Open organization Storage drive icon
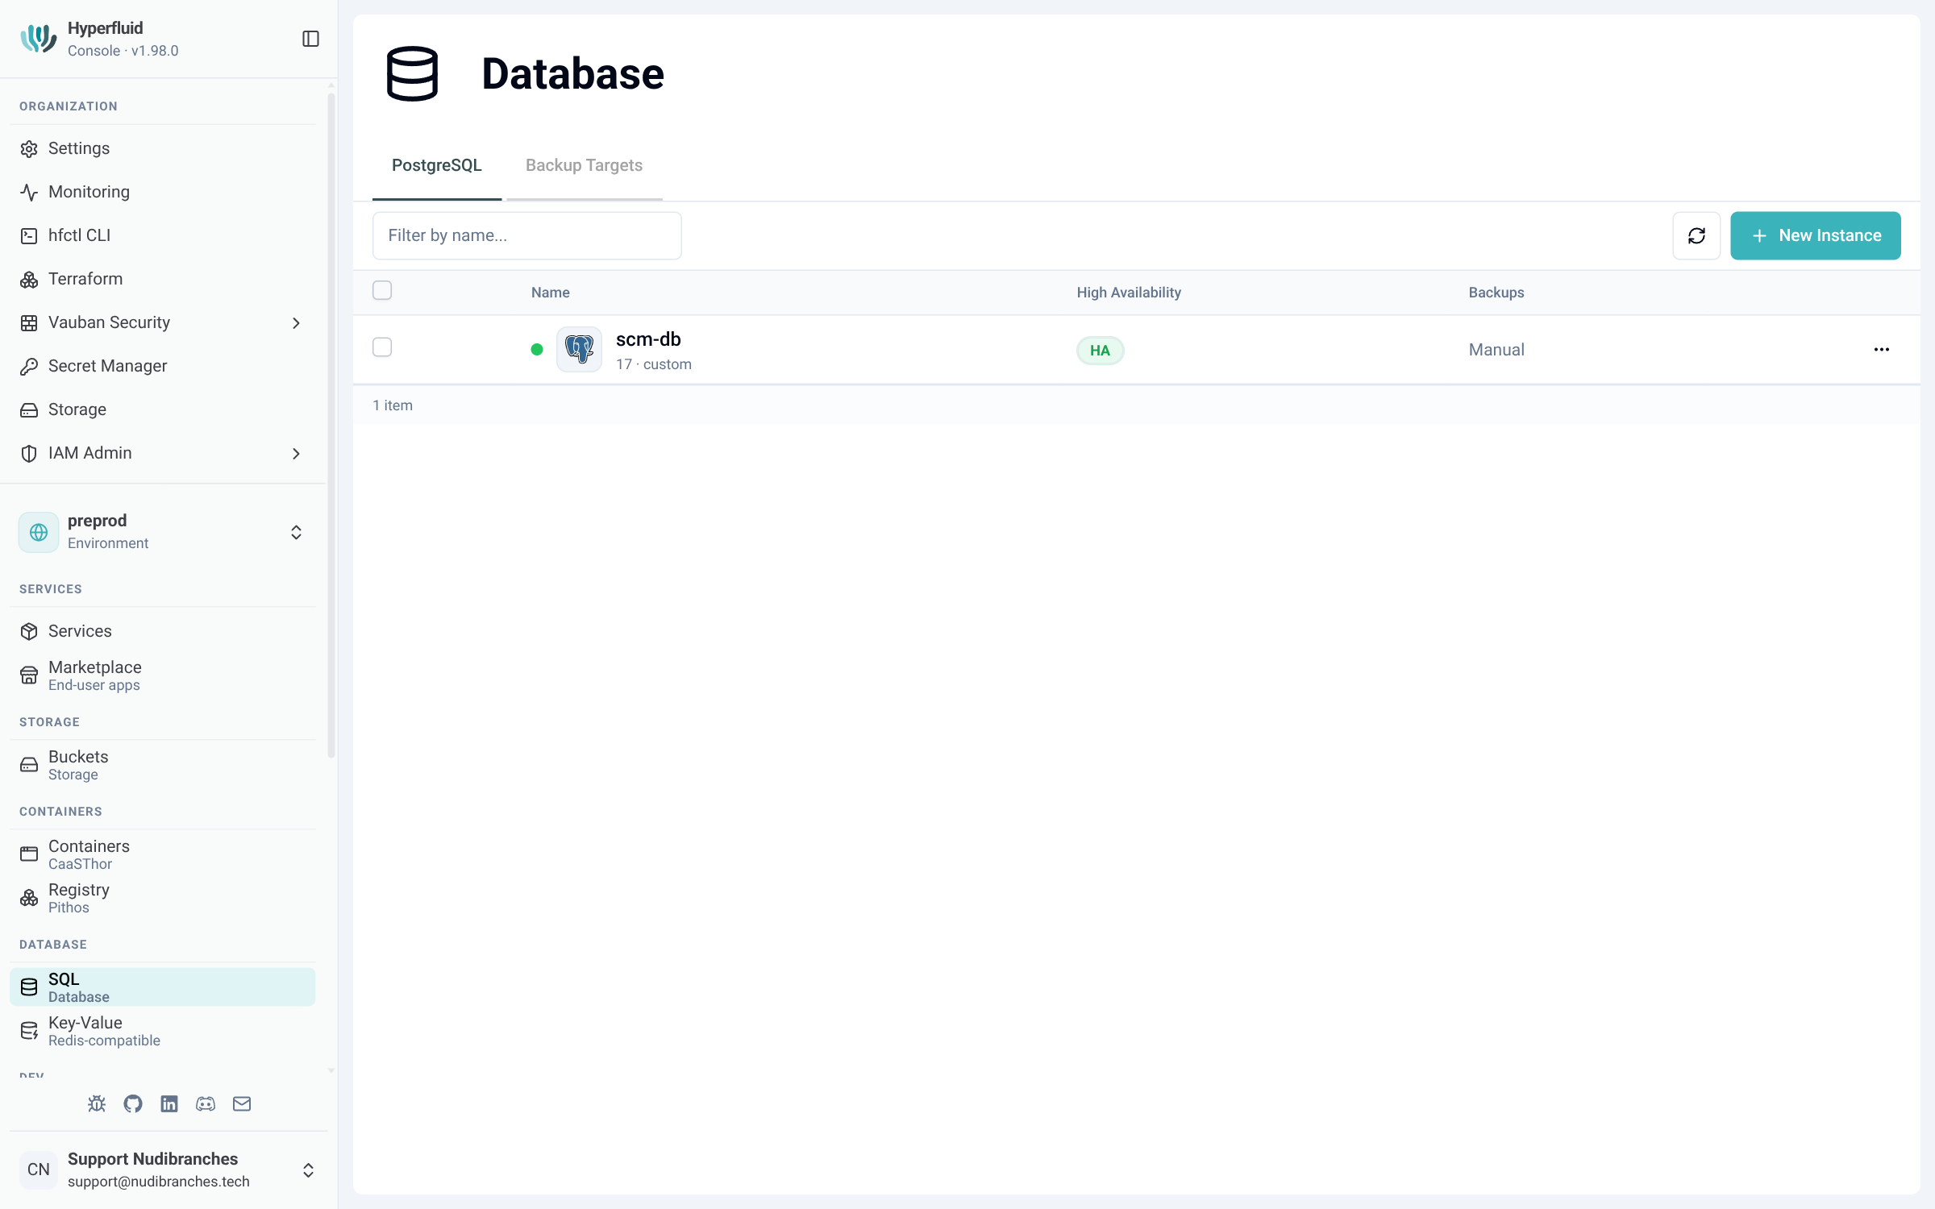Screen dimensions: 1935x1209 click(29, 410)
